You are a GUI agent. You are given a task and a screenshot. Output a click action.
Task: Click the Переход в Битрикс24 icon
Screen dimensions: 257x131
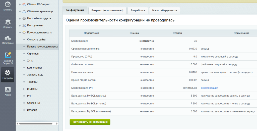click(8, 55)
